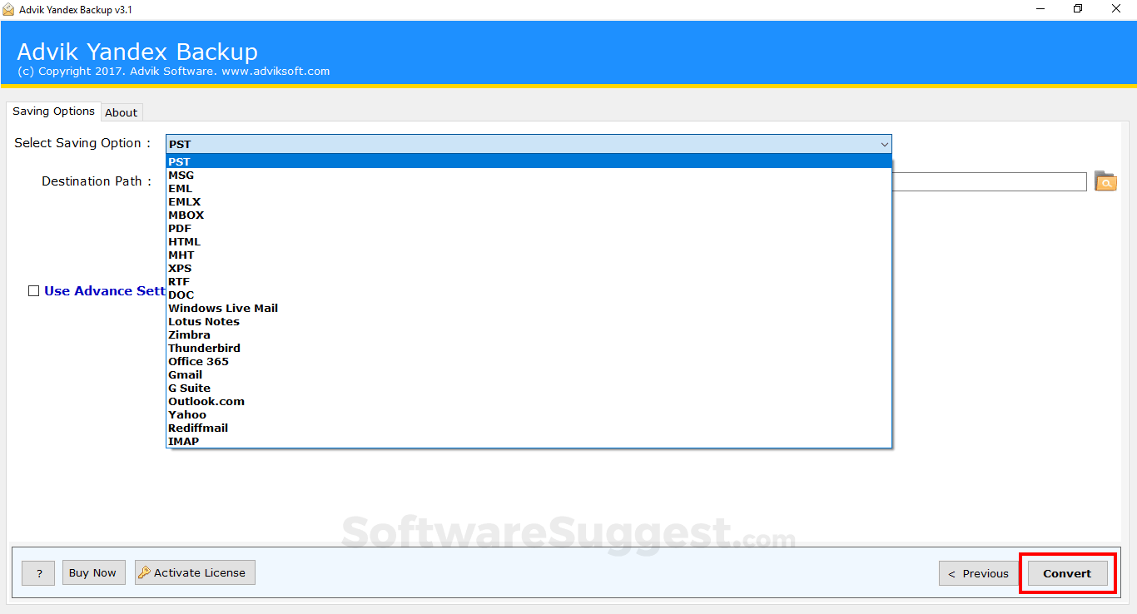Choose PST from the saving list

(529, 161)
